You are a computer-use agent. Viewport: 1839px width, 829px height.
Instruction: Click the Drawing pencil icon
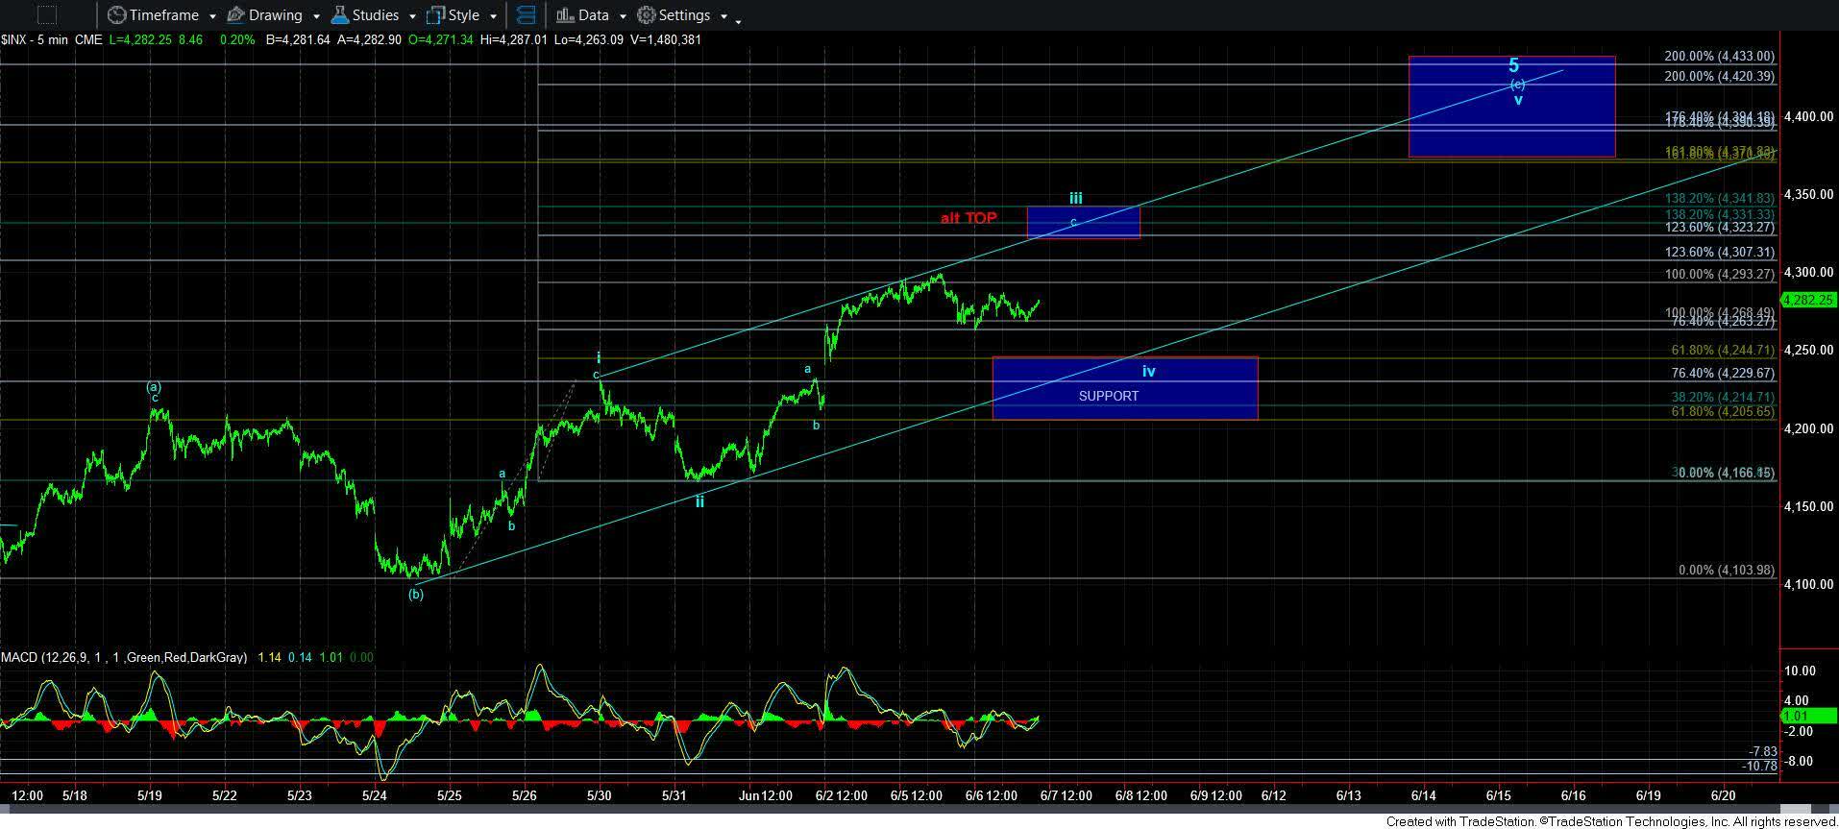[235, 15]
